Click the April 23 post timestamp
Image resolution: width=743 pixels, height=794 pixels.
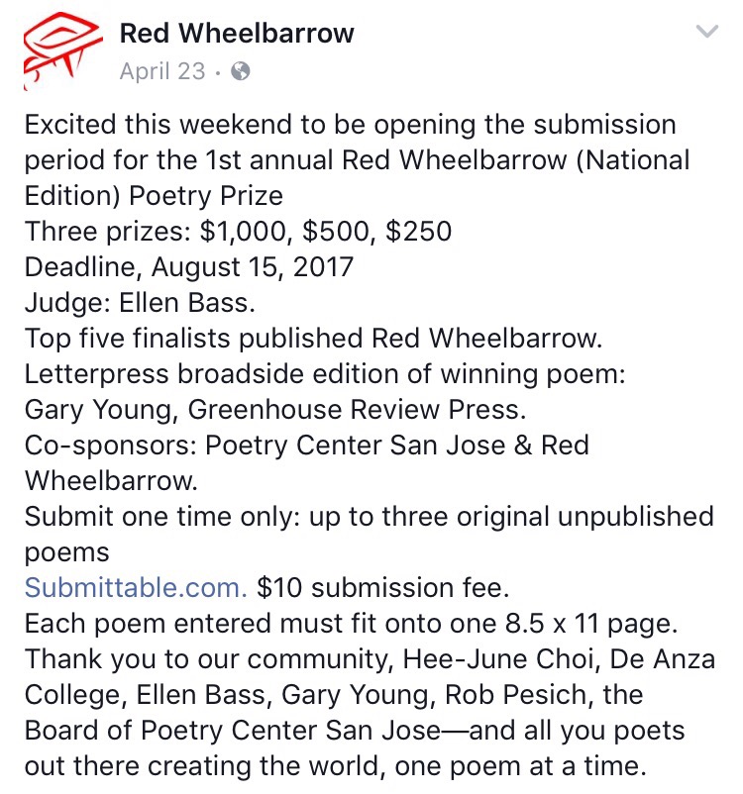click(x=162, y=71)
